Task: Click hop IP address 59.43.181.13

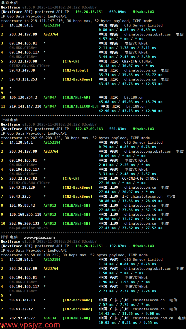Action: (22, 300)
